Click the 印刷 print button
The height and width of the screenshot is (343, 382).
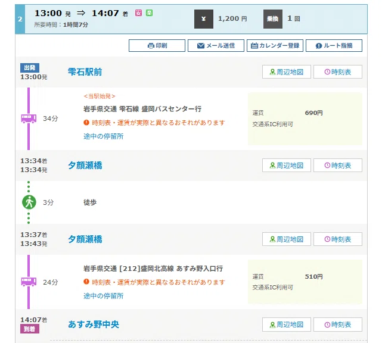coord(157,45)
